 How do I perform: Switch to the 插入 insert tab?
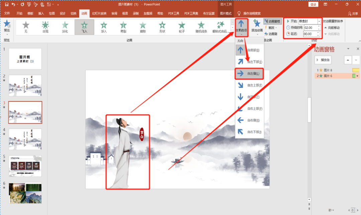pos(41,14)
